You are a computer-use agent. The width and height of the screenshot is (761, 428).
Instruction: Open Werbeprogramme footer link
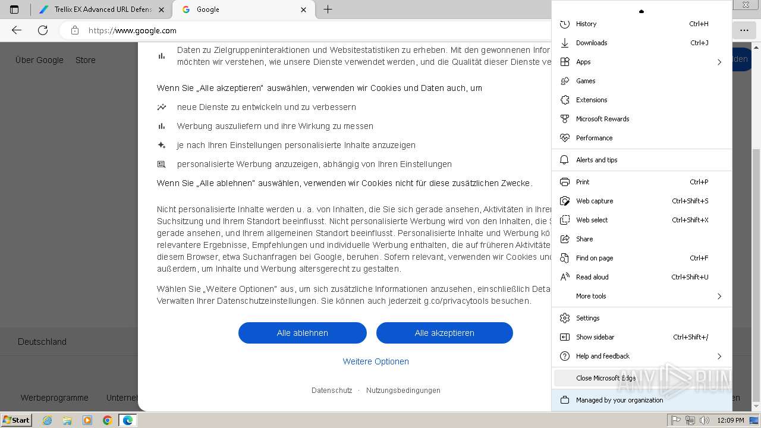pos(55,398)
